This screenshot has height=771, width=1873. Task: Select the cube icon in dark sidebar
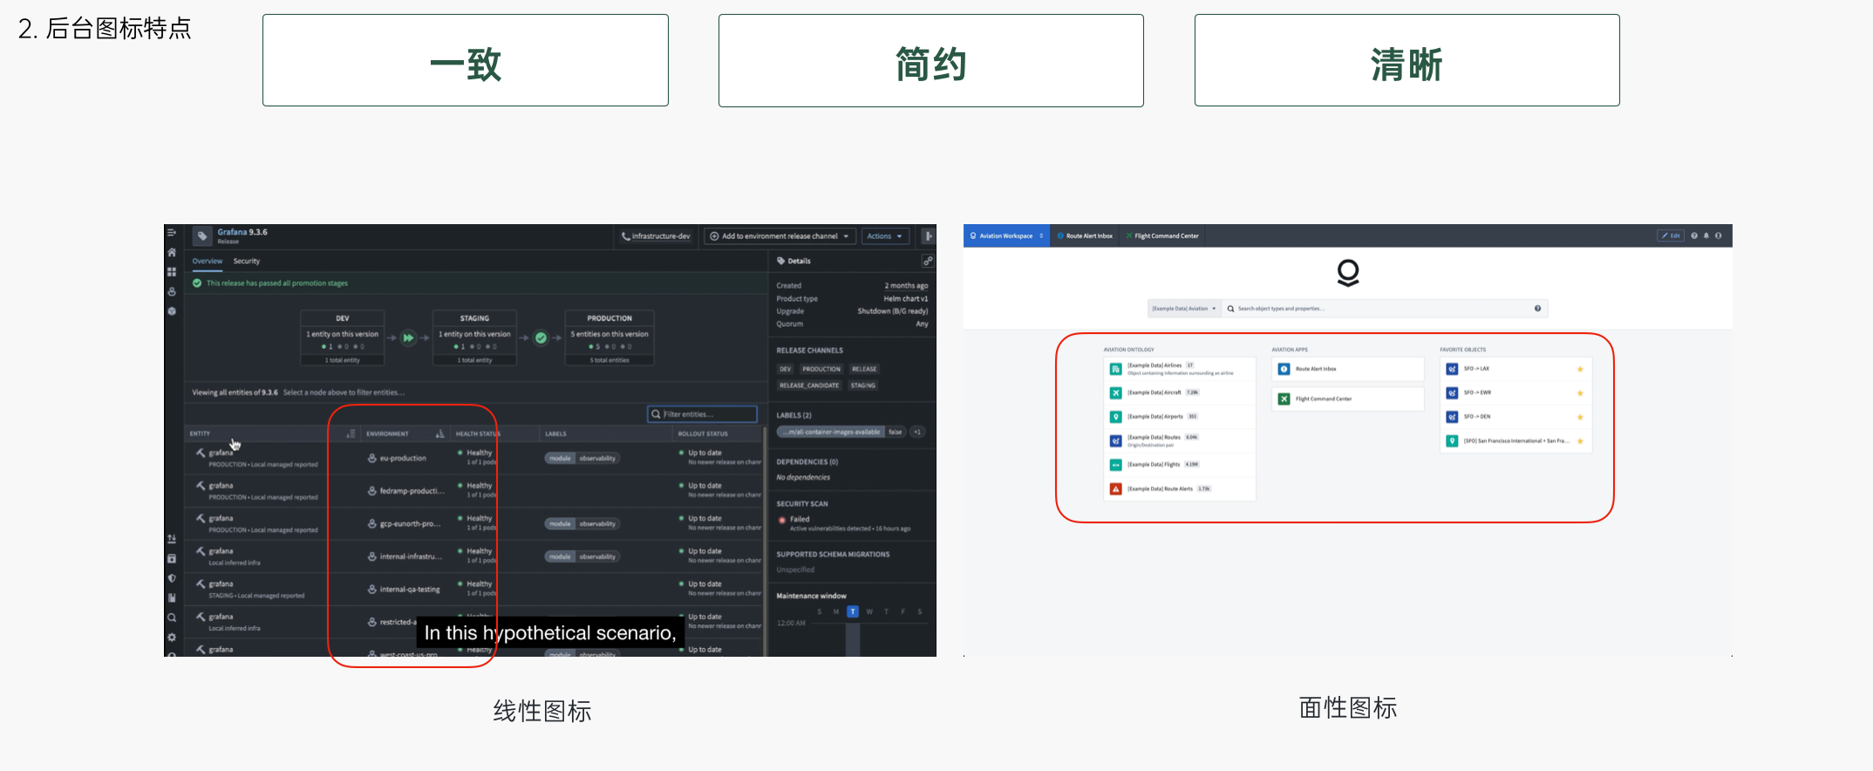pyautogui.click(x=172, y=311)
